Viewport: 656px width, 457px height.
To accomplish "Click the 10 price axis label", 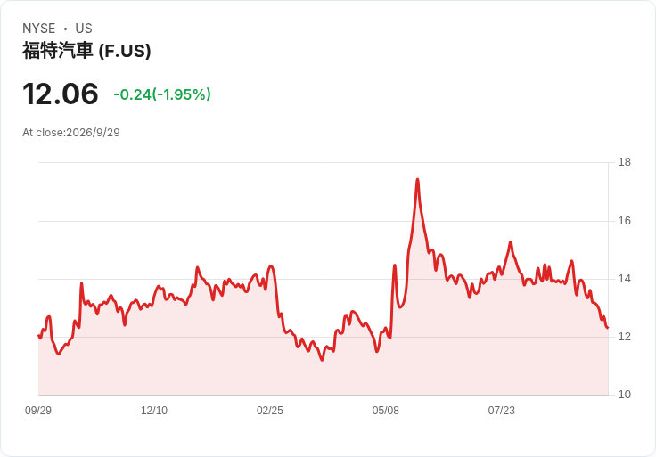I will tap(624, 395).
